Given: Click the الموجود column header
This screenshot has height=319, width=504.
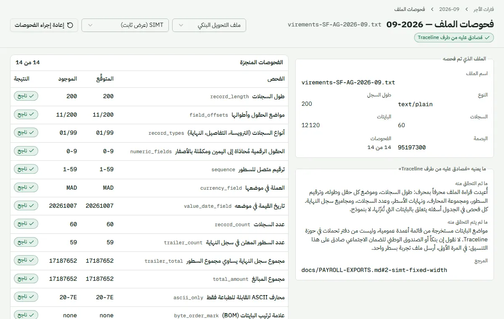Looking at the screenshot, I should 68,79.
